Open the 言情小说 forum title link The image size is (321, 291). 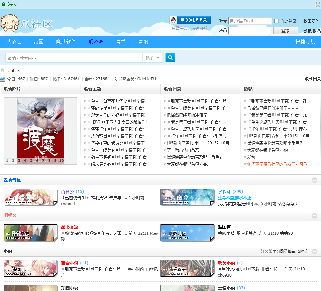226,288
